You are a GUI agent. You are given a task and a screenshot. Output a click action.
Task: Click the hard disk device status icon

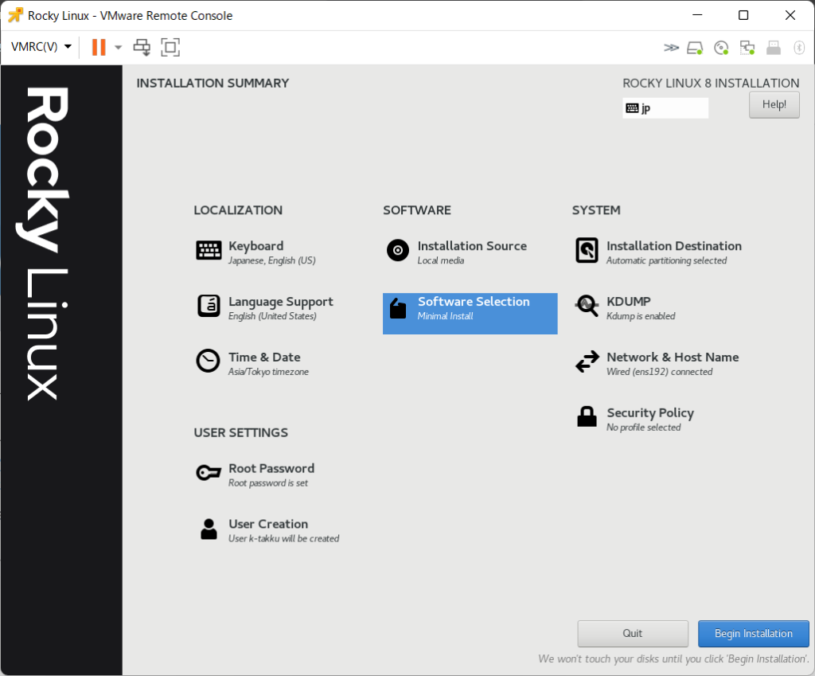pos(695,48)
